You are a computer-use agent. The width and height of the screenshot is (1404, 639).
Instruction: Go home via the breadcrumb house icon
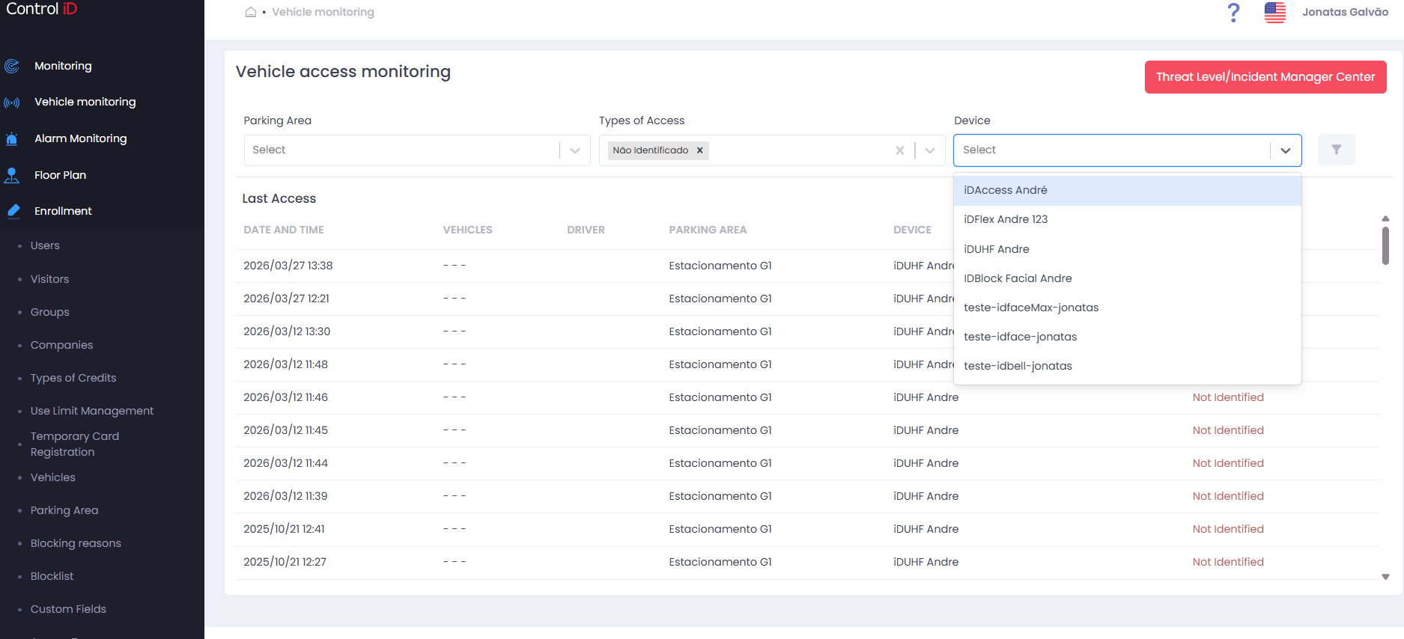coord(251,12)
